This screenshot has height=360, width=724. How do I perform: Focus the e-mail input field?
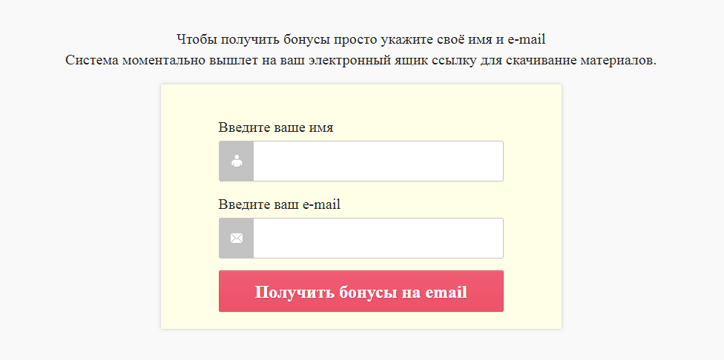[x=378, y=238]
